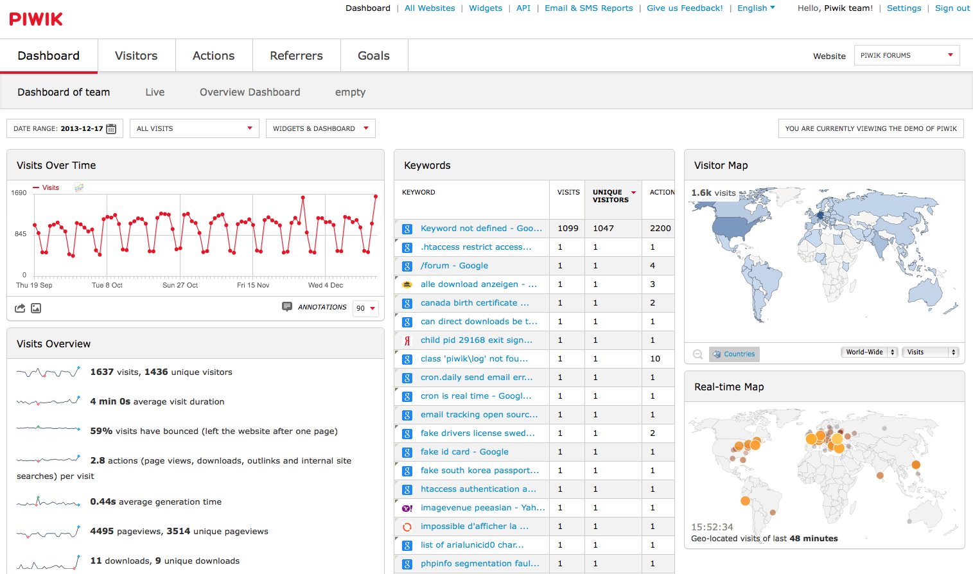This screenshot has height=574, width=973.
Task: Click the Annotations speech bubble icon
Action: [x=287, y=307]
